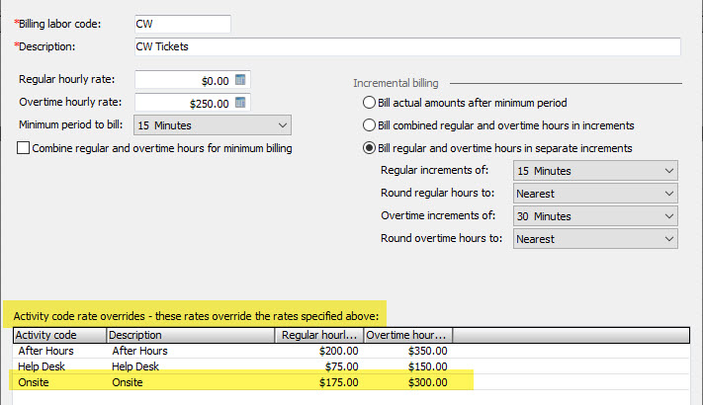
Task: Click the $150.00 overtime rate cell
Action: [428, 366]
